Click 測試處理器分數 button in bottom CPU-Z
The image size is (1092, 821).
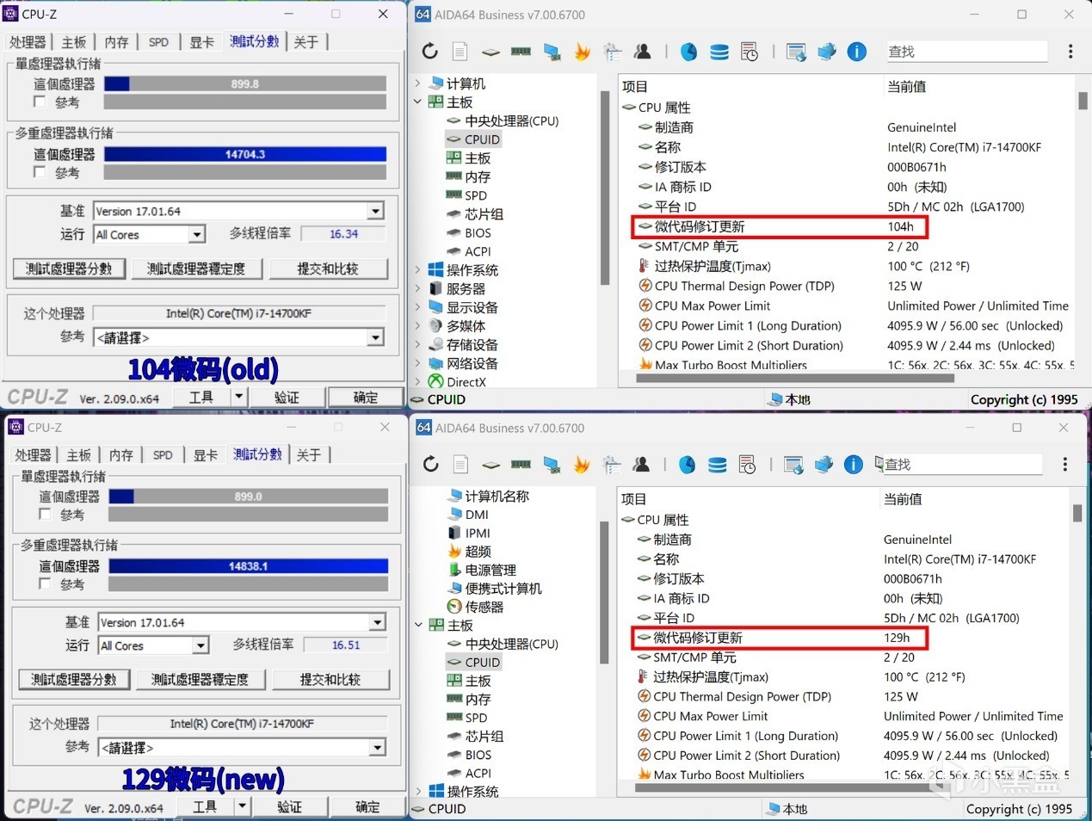click(x=74, y=679)
